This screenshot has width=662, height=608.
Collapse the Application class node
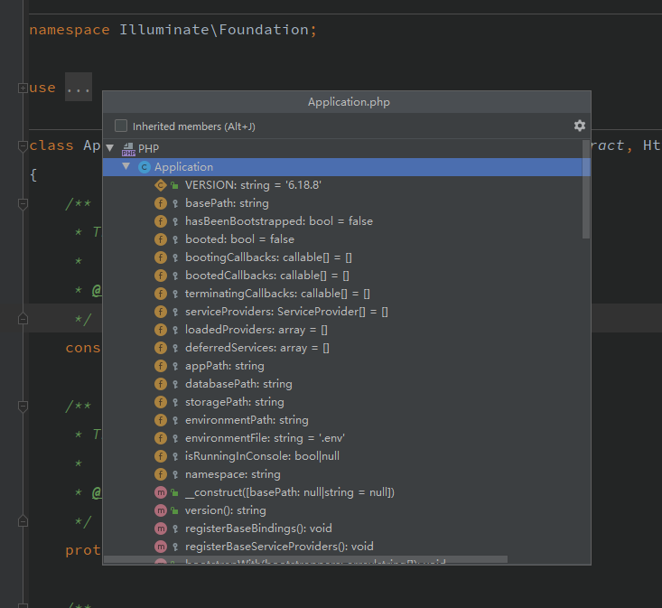click(x=126, y=167)
